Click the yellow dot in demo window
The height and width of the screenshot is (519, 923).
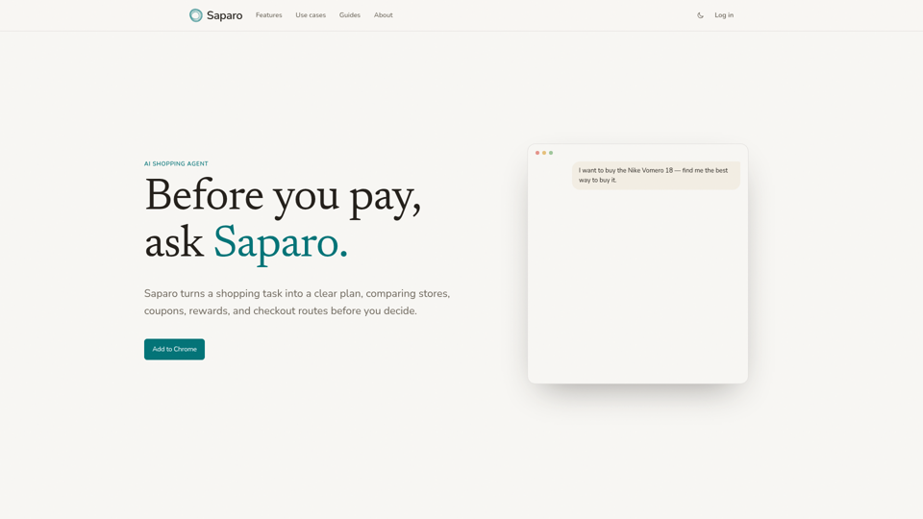tap(544, 153)
